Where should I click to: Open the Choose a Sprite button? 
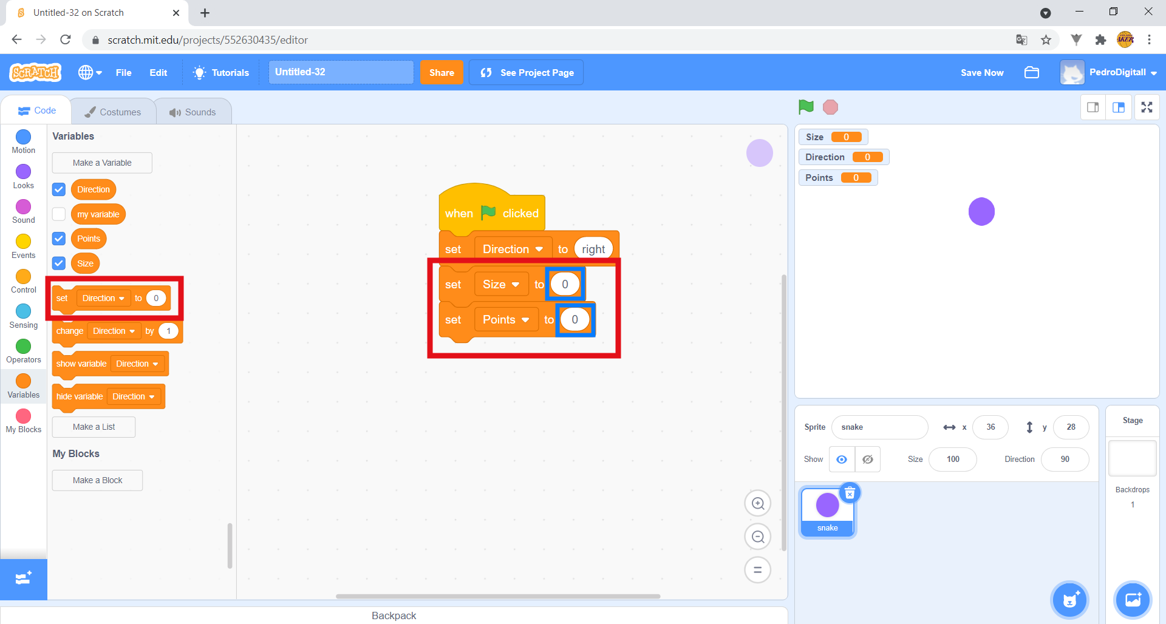pyautogui.click(x=1070, y=600)
